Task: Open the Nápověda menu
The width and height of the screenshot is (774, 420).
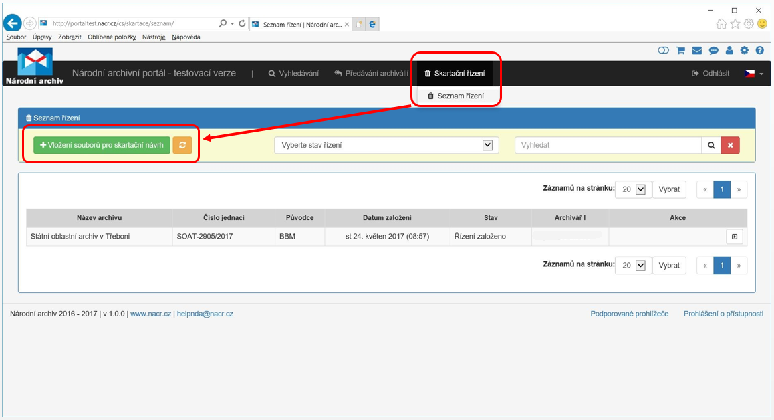Action: click(x=186, y=37)
